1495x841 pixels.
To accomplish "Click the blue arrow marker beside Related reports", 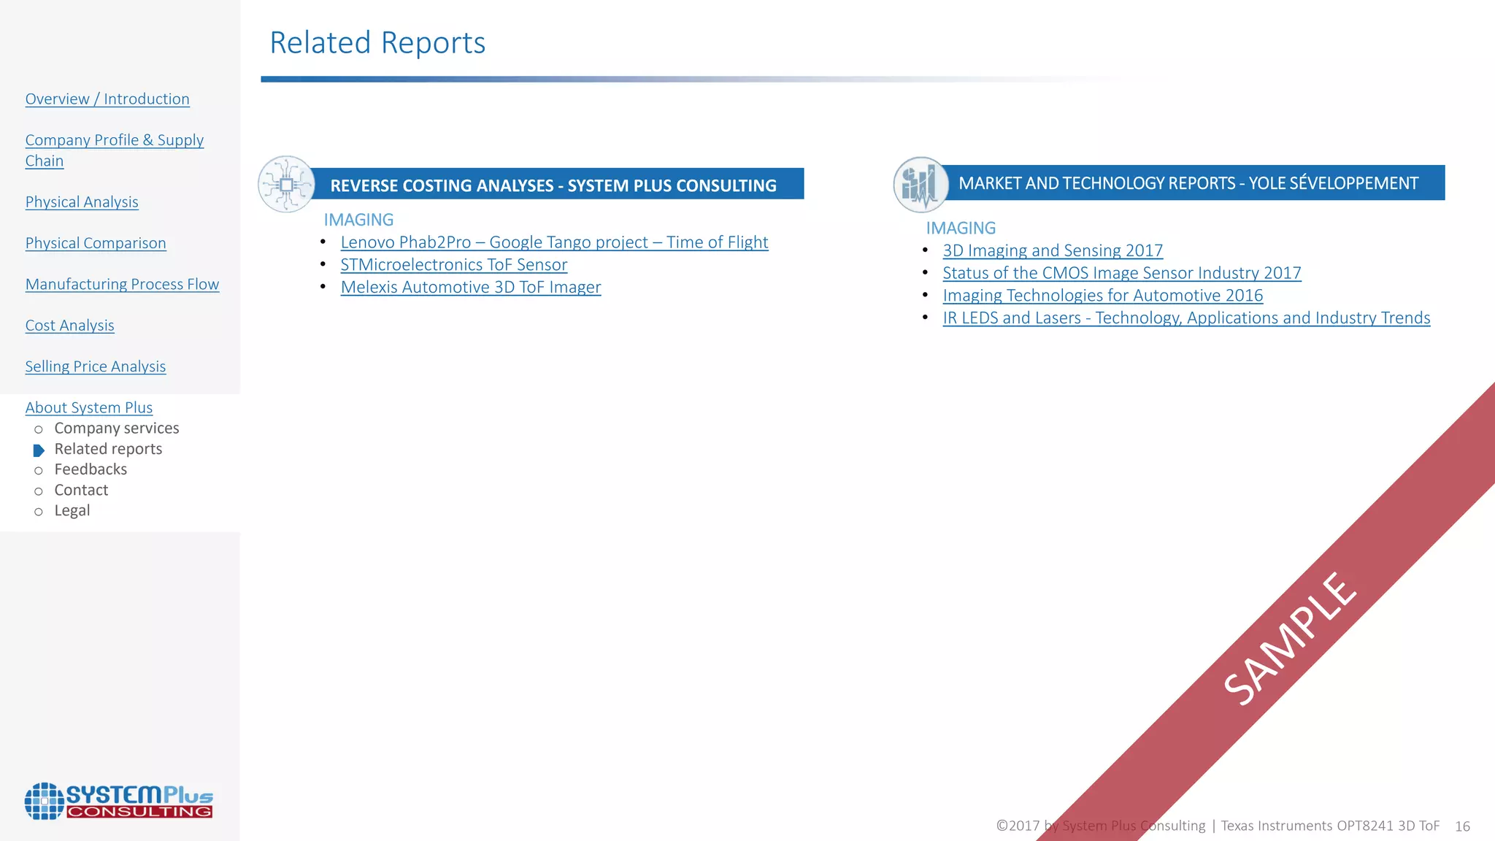I will click(x=39, y=450).
